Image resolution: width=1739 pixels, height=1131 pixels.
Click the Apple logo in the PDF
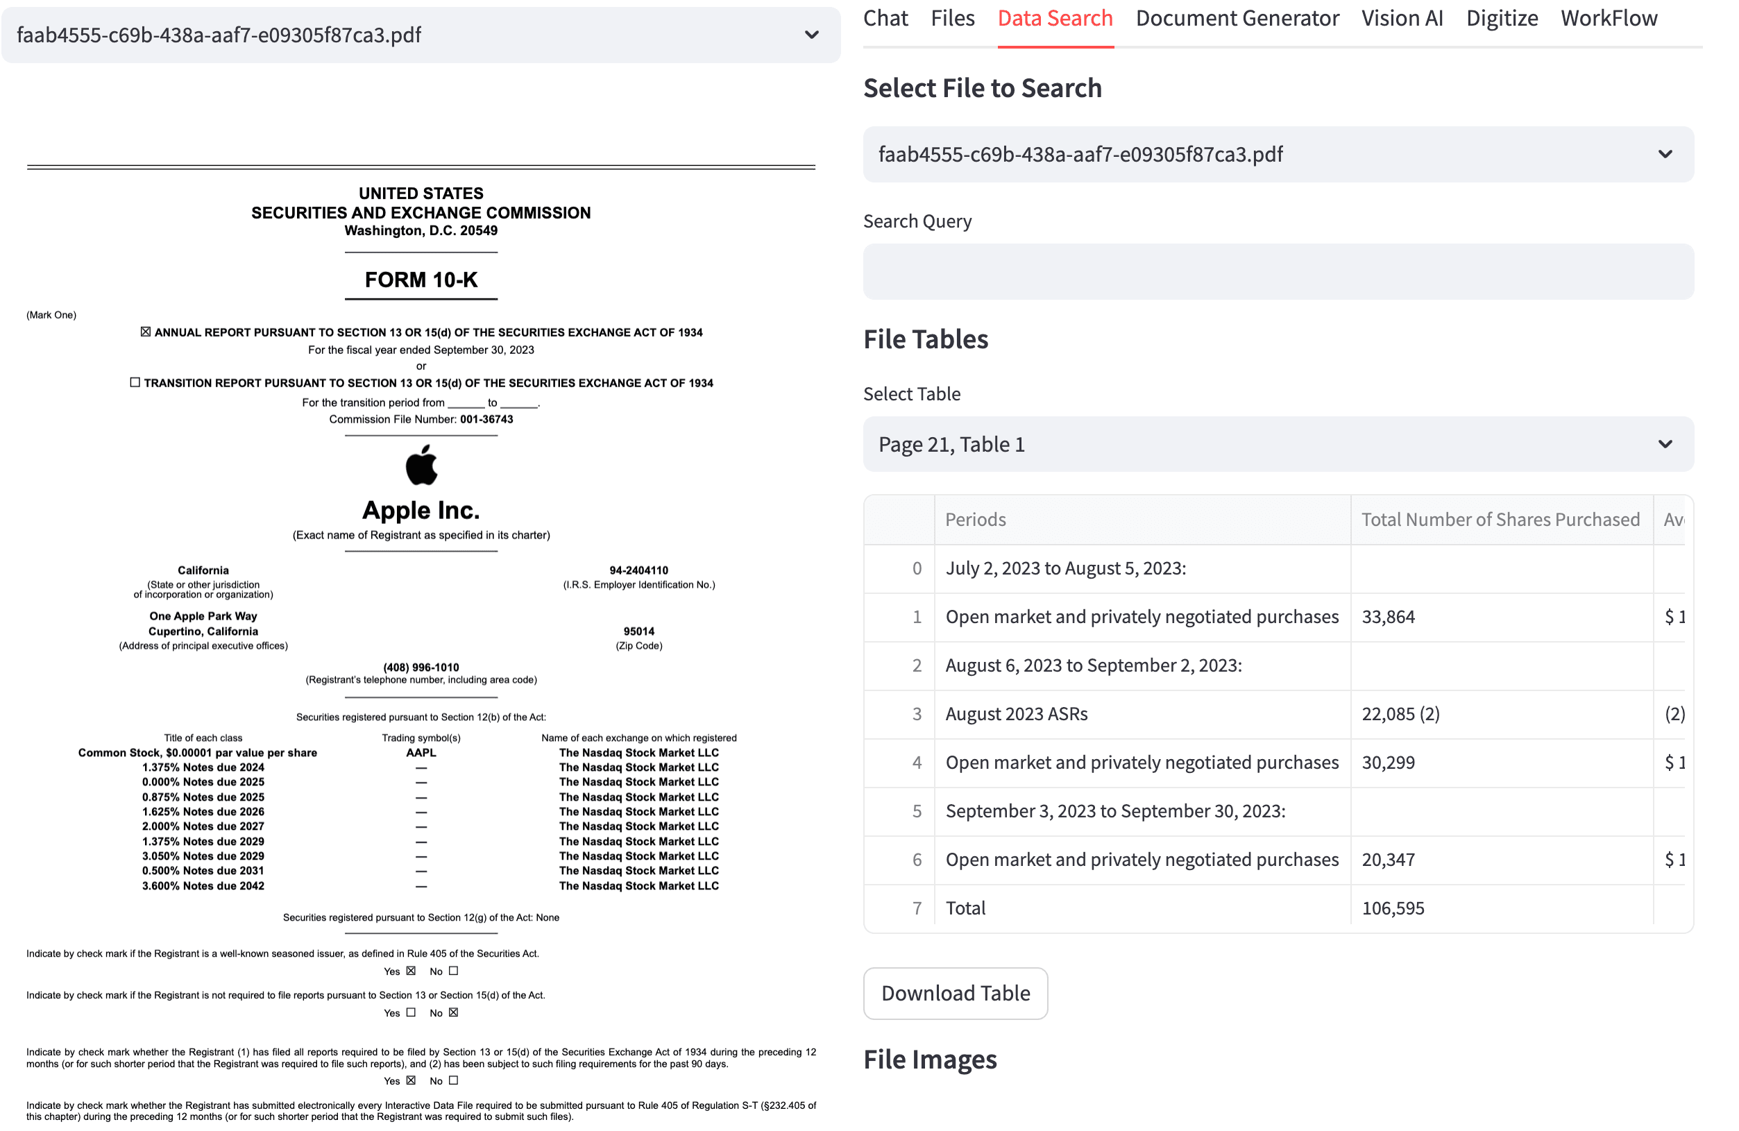click(421, 465)
